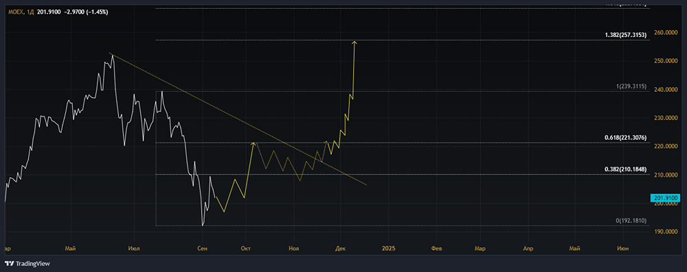Click the TradingView logo
687x272 pixels.
click(x=27, y=264)
